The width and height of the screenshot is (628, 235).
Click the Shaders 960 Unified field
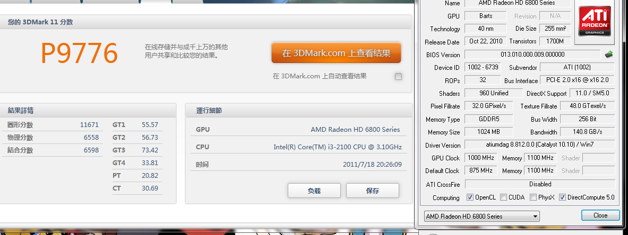click(494, 93)
